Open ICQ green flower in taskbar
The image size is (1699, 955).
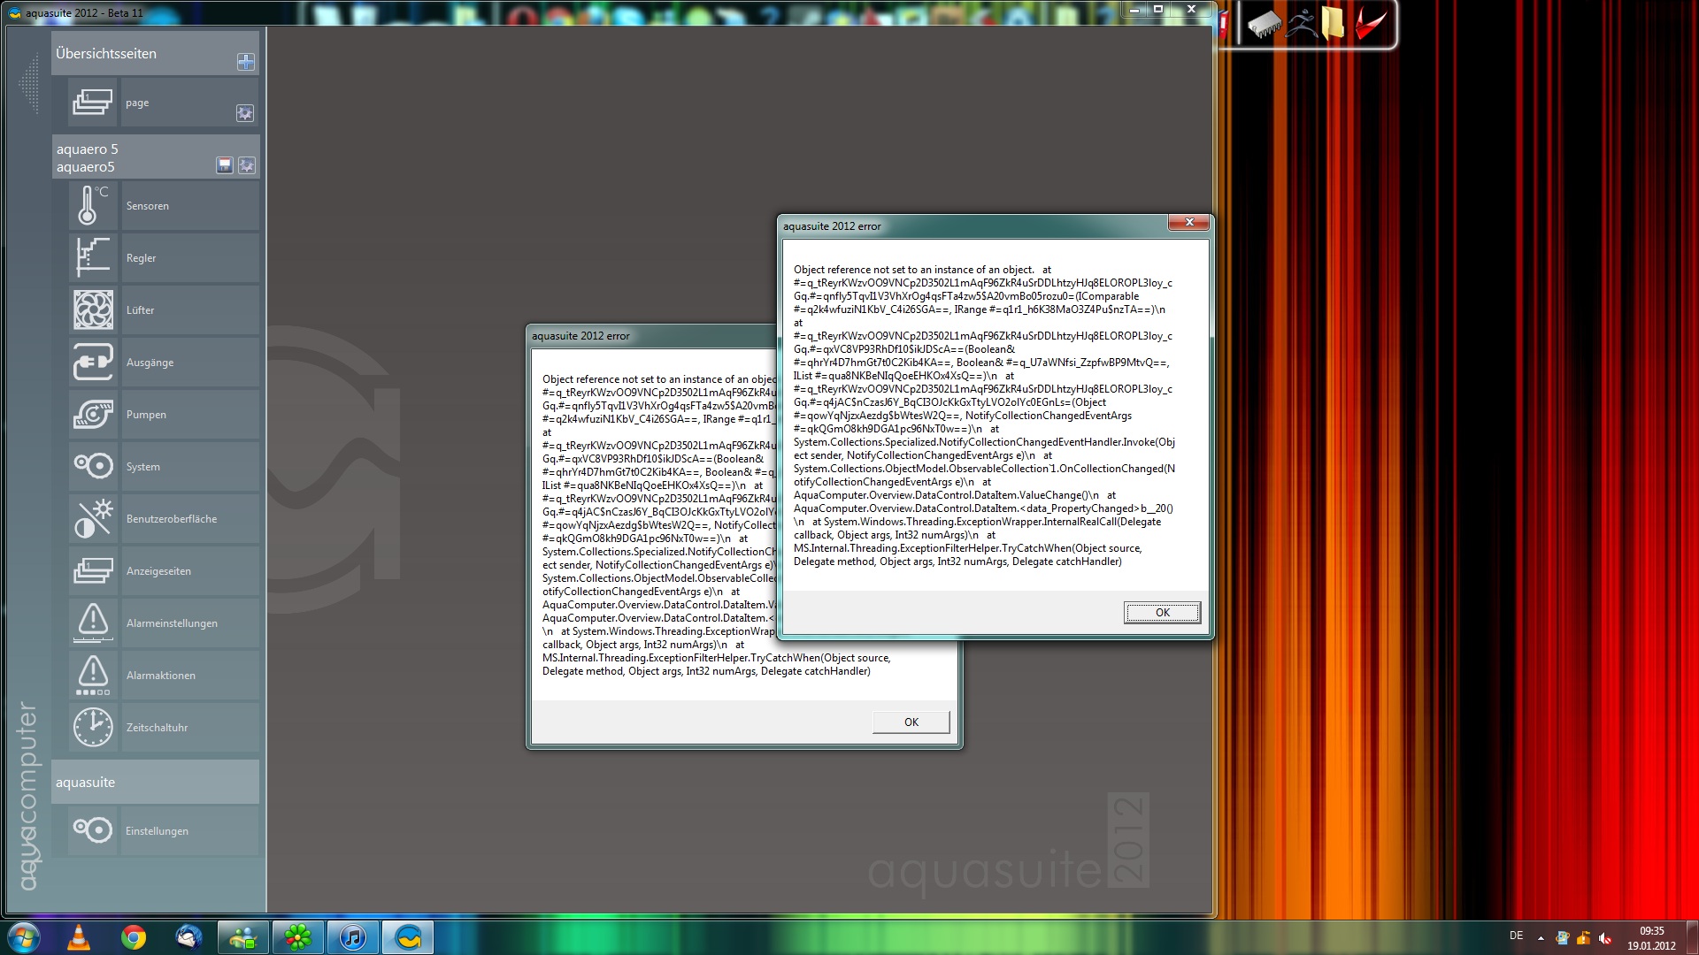[x=298, y=937]
